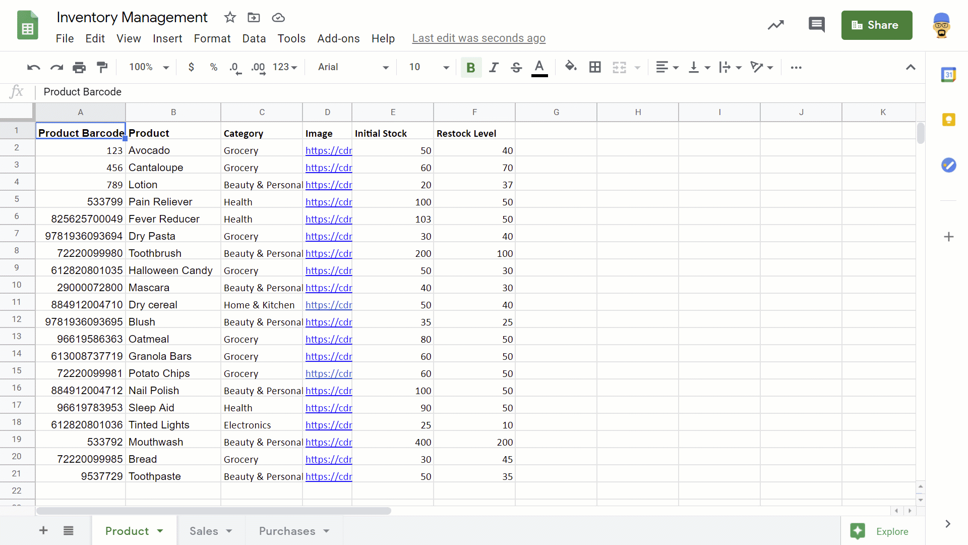Click the text underline color swatch
This screenshot has width=968, height=545.
tap(540, 75)
